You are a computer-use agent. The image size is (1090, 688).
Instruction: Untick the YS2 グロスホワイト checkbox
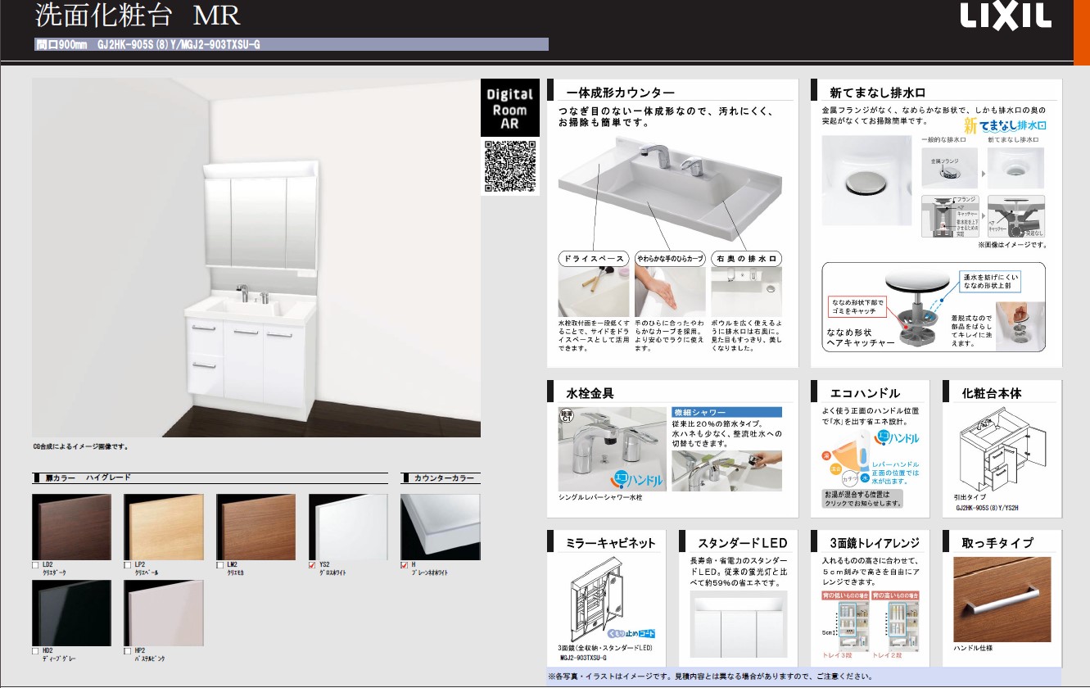pos(313,565)
